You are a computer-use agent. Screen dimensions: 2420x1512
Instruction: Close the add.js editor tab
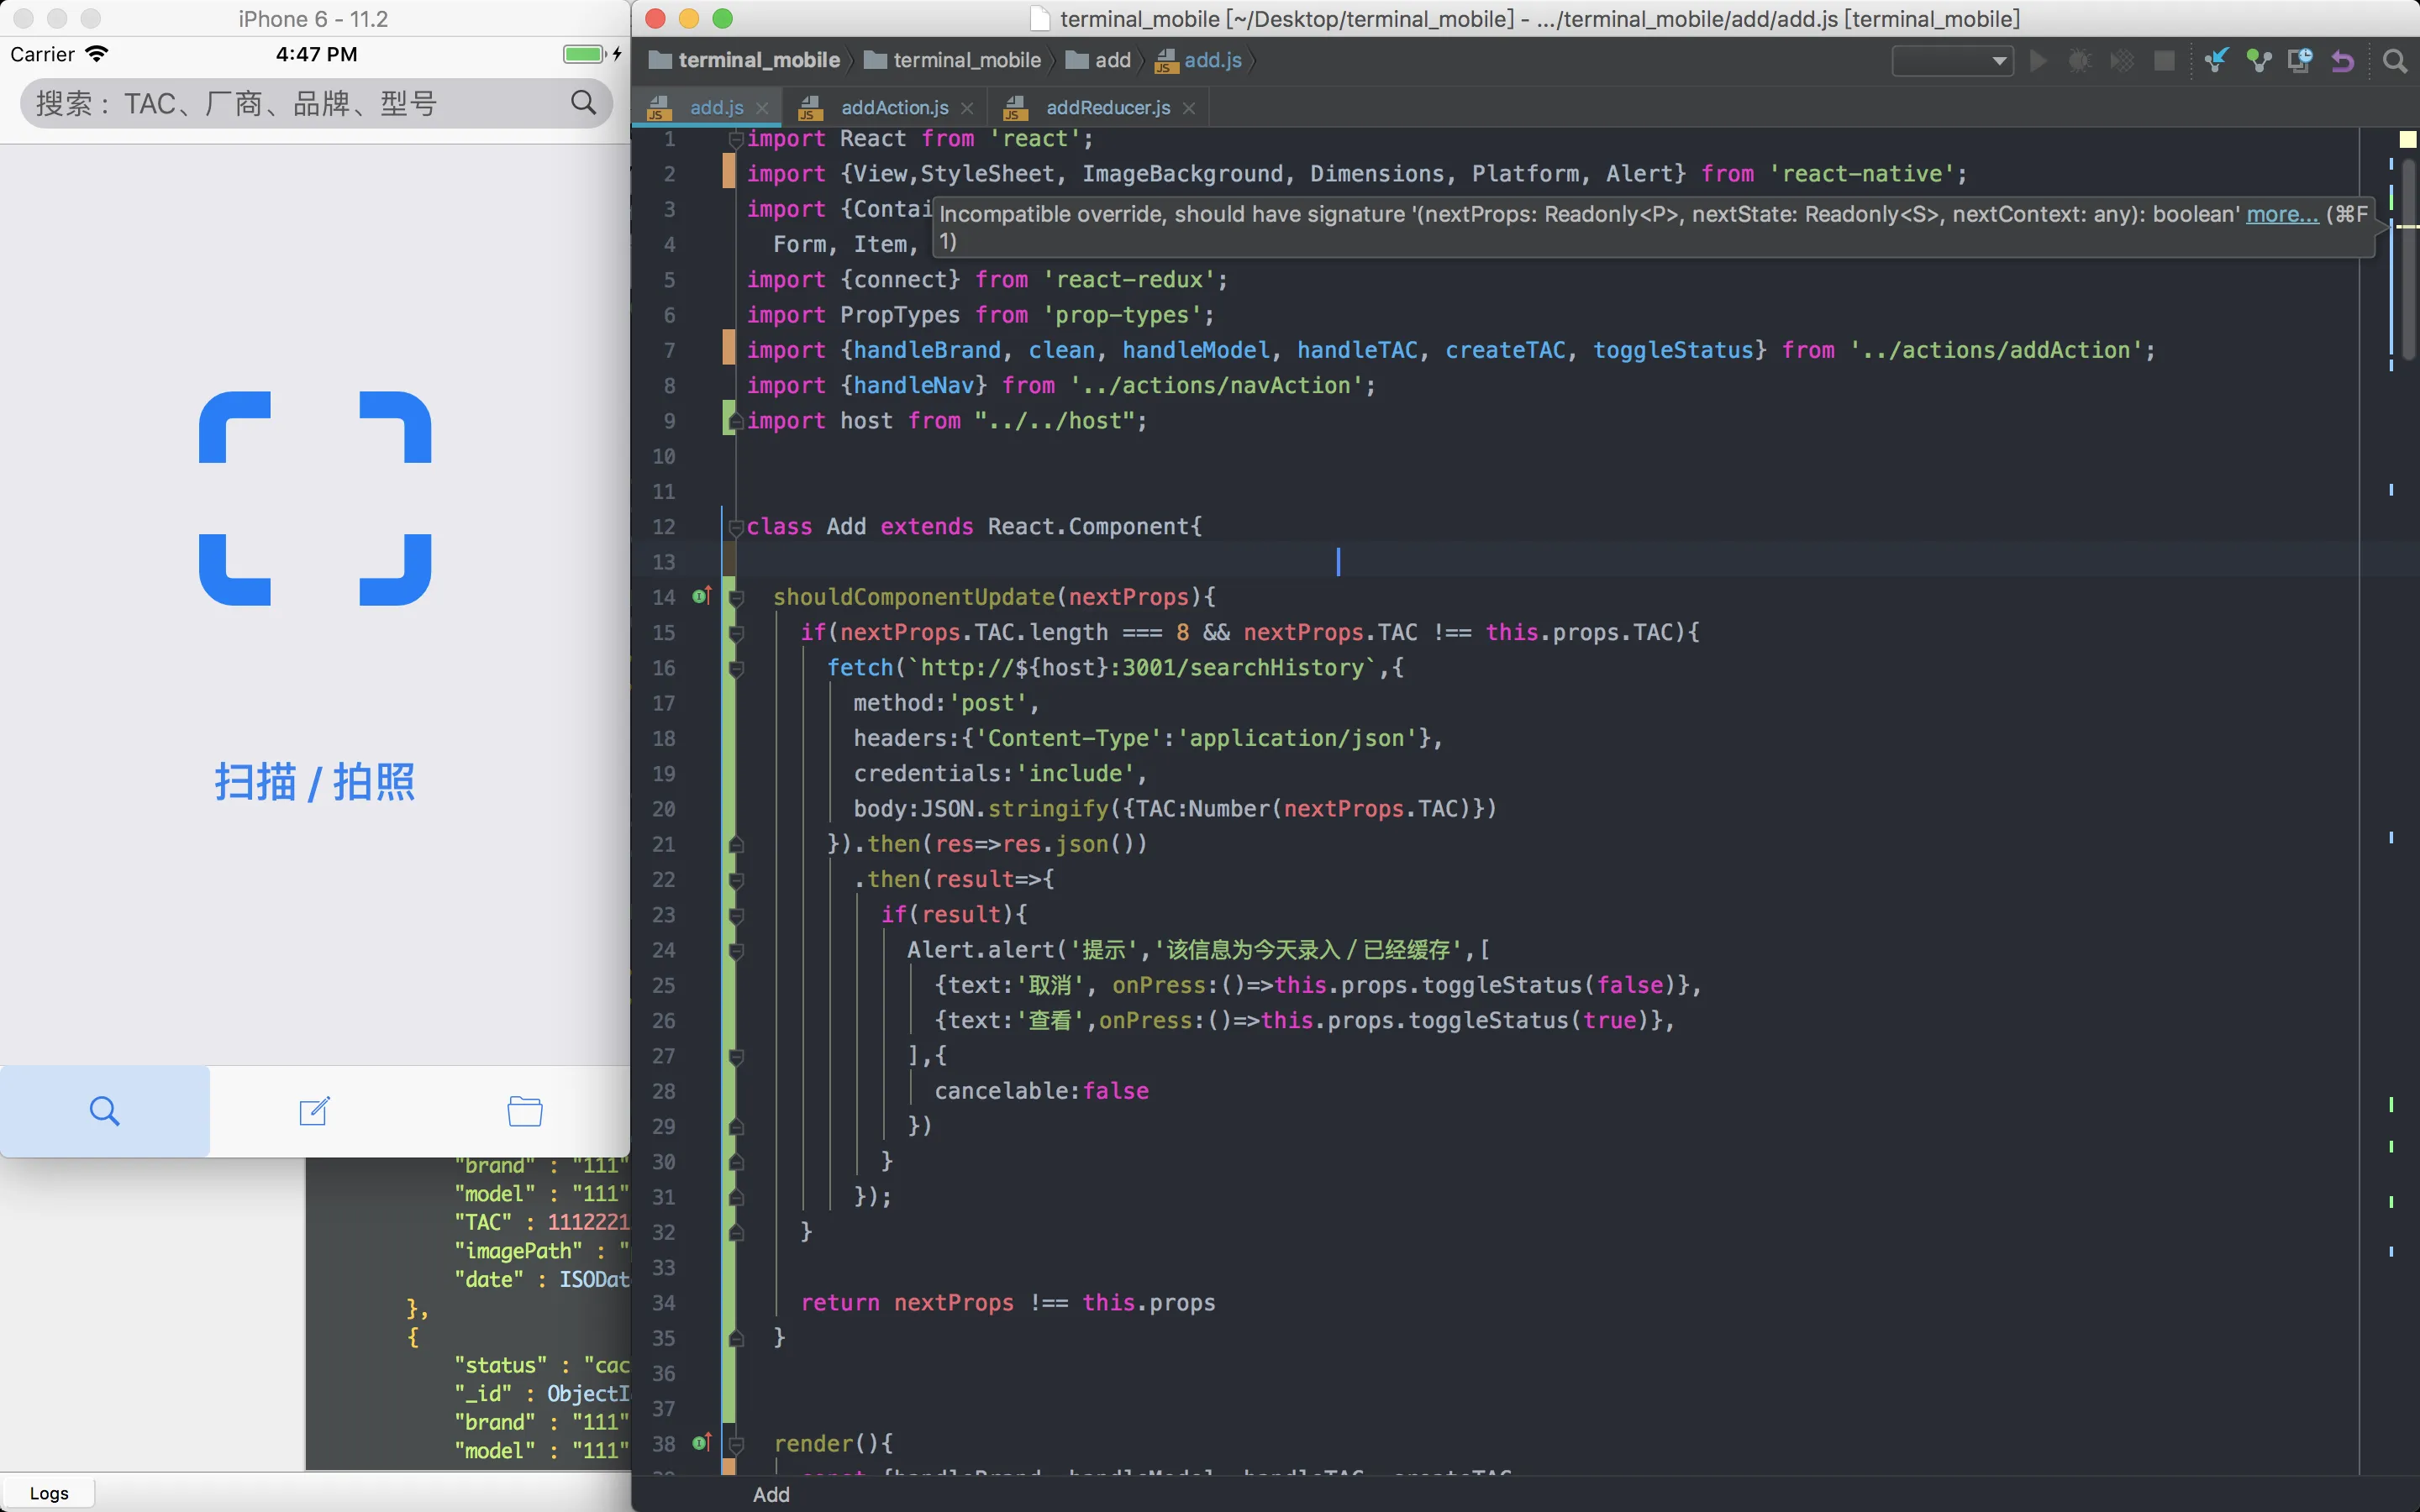click(x=762, y=108)
